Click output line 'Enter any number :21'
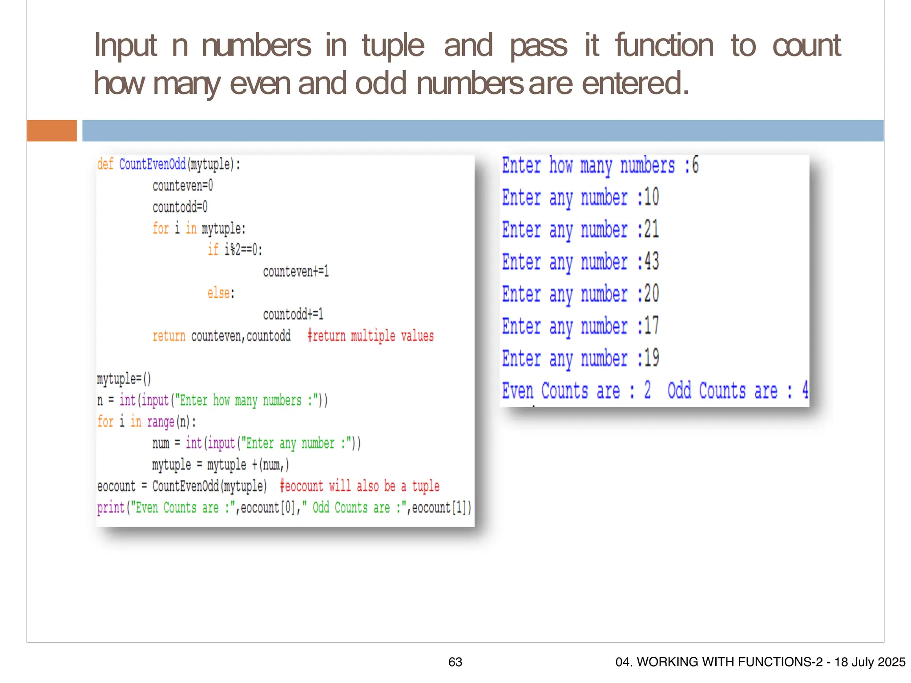Viewport: 911px width, 683px height. coord(580,230)
